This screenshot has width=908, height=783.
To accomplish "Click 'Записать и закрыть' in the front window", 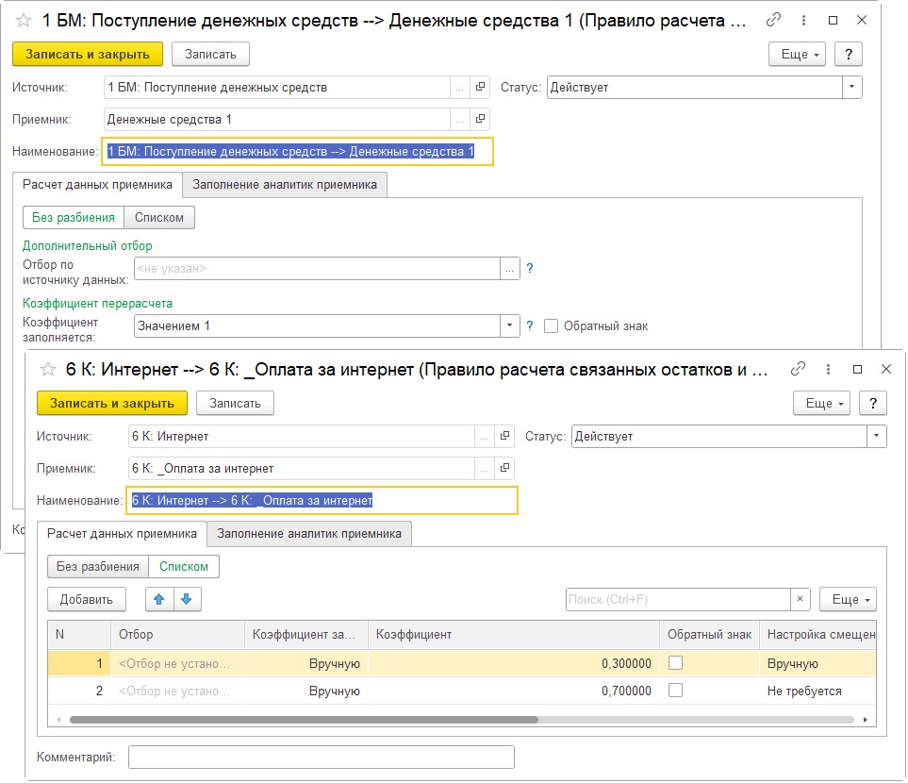I will pos(112,403).
